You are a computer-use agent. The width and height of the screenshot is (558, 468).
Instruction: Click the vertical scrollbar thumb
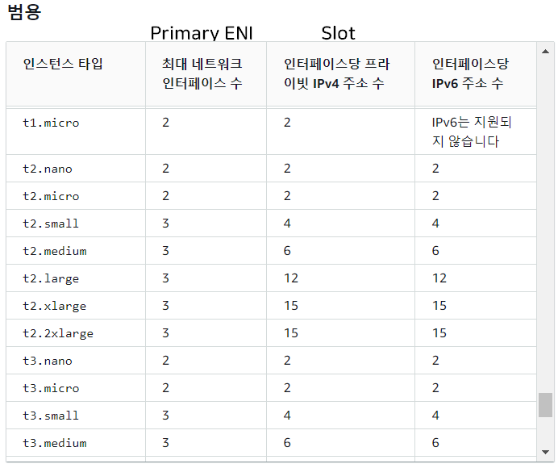click(545, 404)
